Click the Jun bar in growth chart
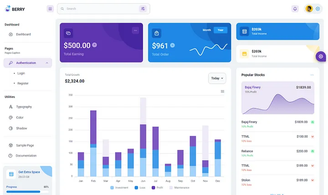The height and width of the screenshot is (195, 328). (143, 137)
